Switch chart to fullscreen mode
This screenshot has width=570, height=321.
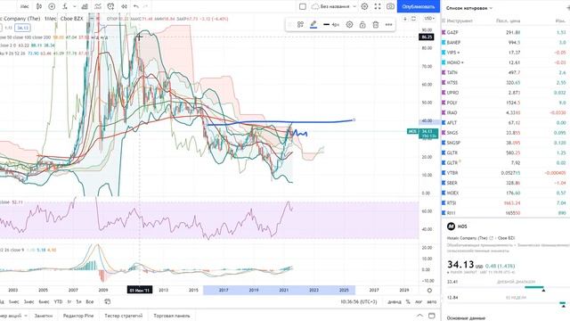pyautogui.click(x=378, y=6)
